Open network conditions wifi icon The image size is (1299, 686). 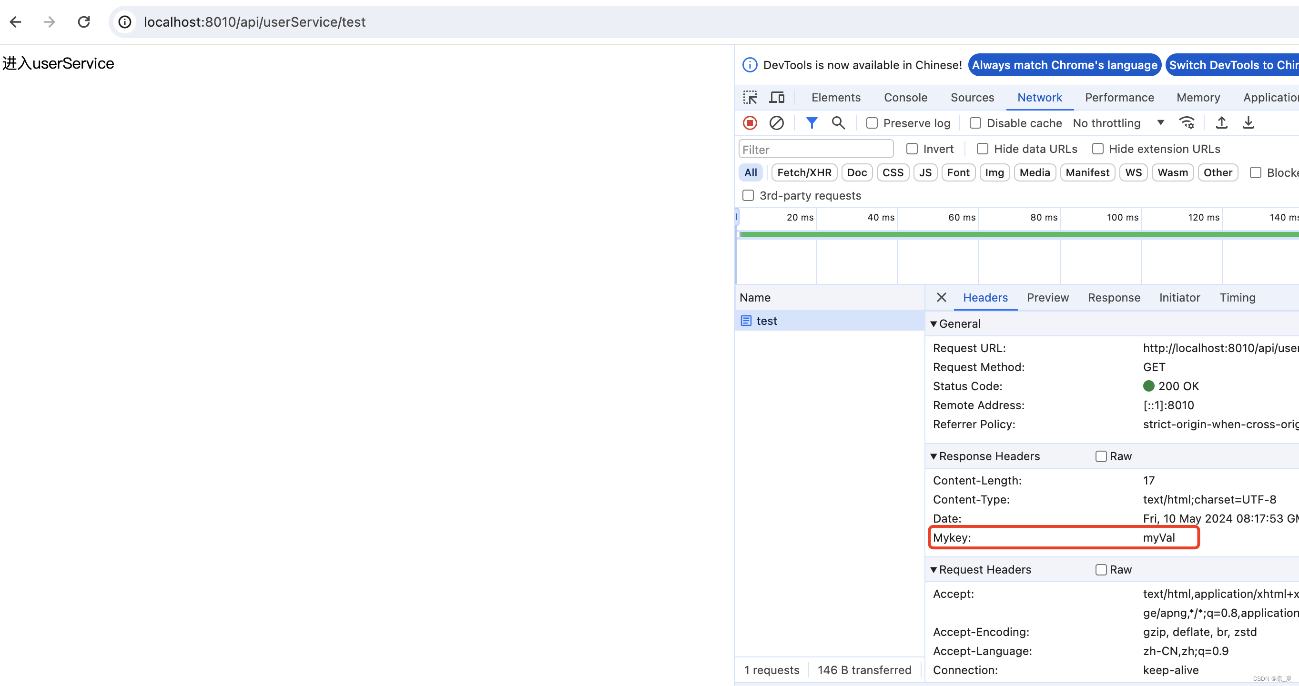1187,123
